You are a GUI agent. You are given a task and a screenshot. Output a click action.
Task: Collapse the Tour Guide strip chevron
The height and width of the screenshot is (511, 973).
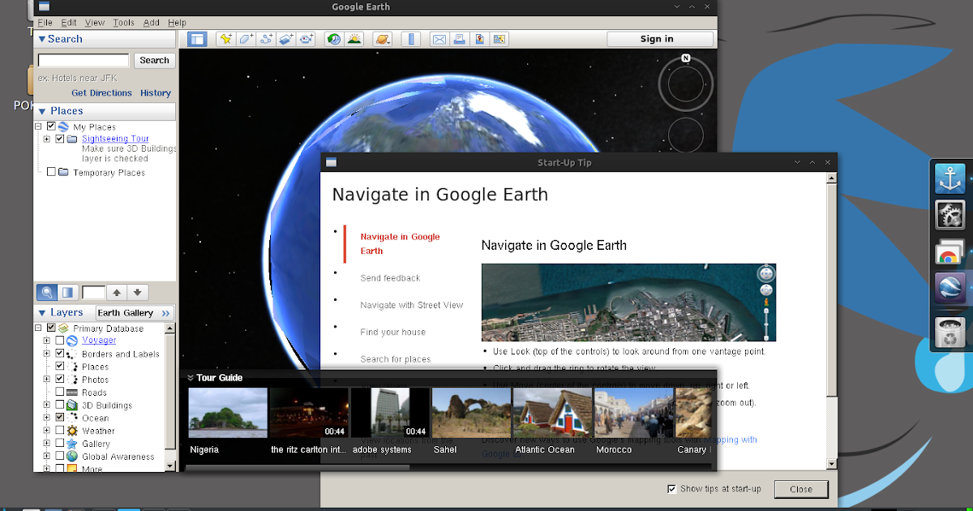coord(190,377)
